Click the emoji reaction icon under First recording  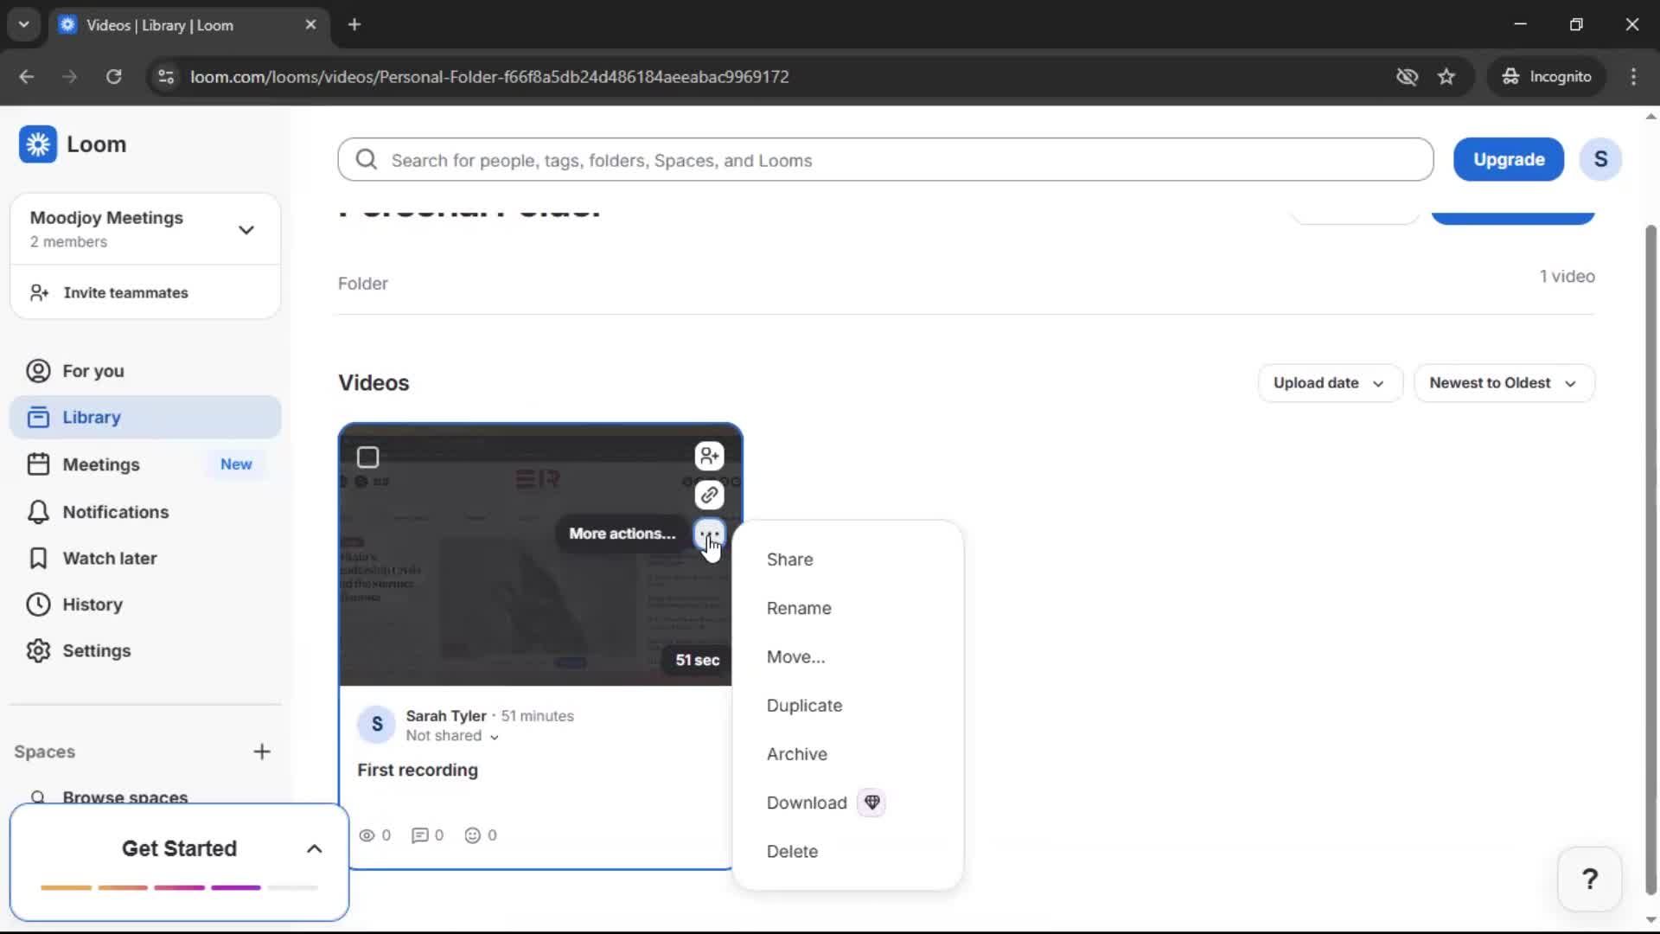tap(475, 835)
